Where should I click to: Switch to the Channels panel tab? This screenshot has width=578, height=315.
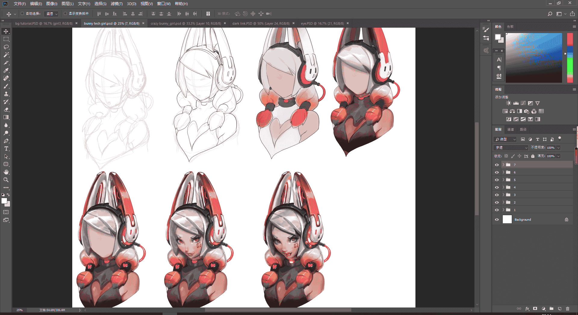pos(511,129)
